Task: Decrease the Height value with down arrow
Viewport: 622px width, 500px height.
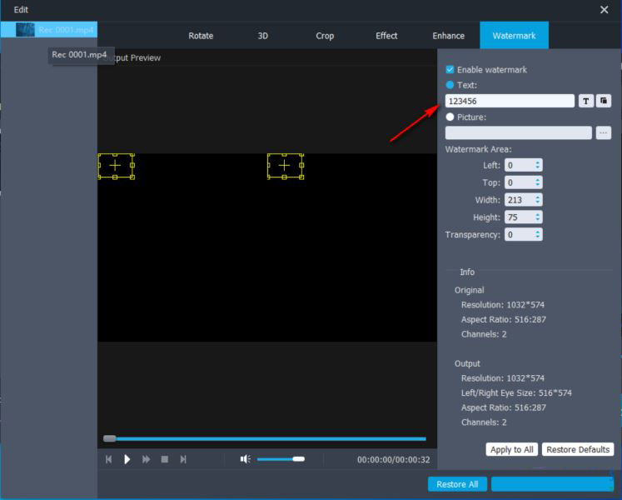Action: click(x=538, y=220)
